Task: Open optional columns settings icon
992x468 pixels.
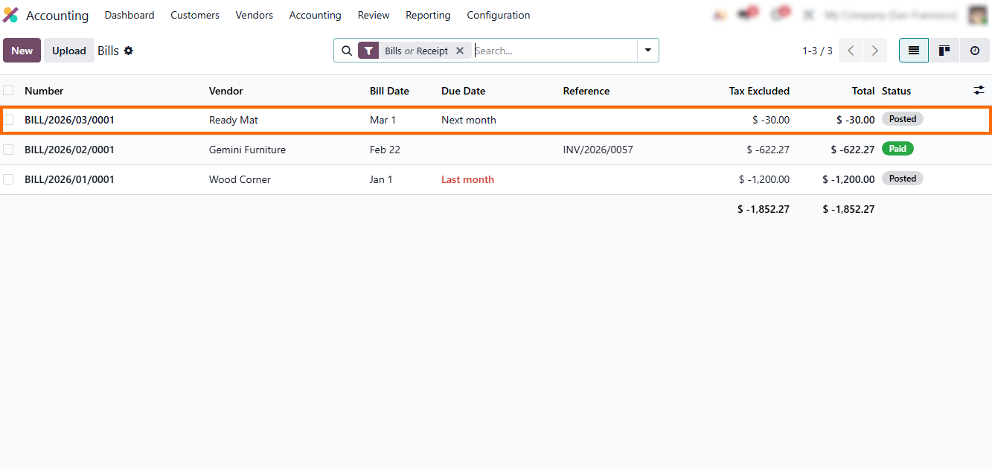Action: (x=979, y=90)
